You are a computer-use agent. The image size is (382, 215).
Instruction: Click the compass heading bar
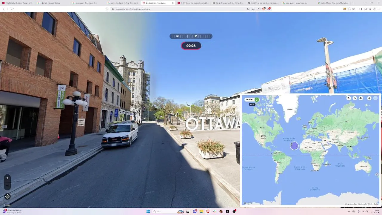pos(191,36)
